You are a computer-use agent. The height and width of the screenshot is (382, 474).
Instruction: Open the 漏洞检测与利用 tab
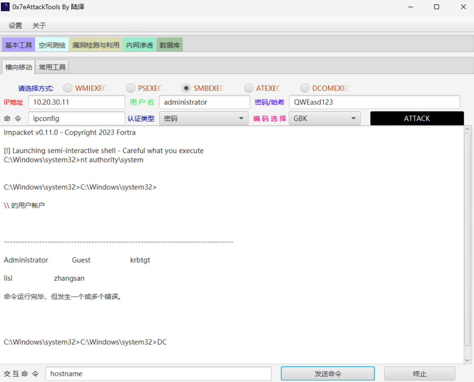pyautogui.click(x=96, y=45)
